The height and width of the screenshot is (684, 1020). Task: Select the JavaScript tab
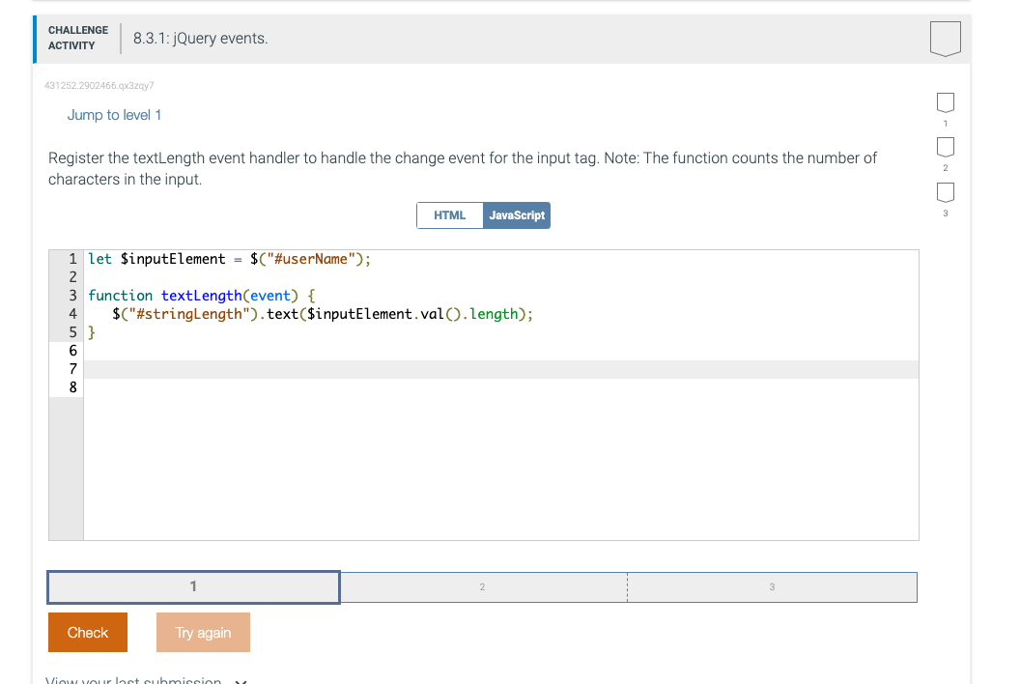tap(517, 214)
